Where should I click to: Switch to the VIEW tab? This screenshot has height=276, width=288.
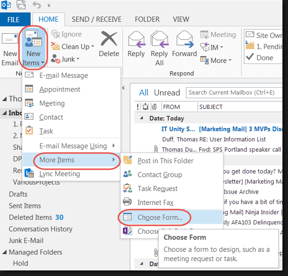181,19
